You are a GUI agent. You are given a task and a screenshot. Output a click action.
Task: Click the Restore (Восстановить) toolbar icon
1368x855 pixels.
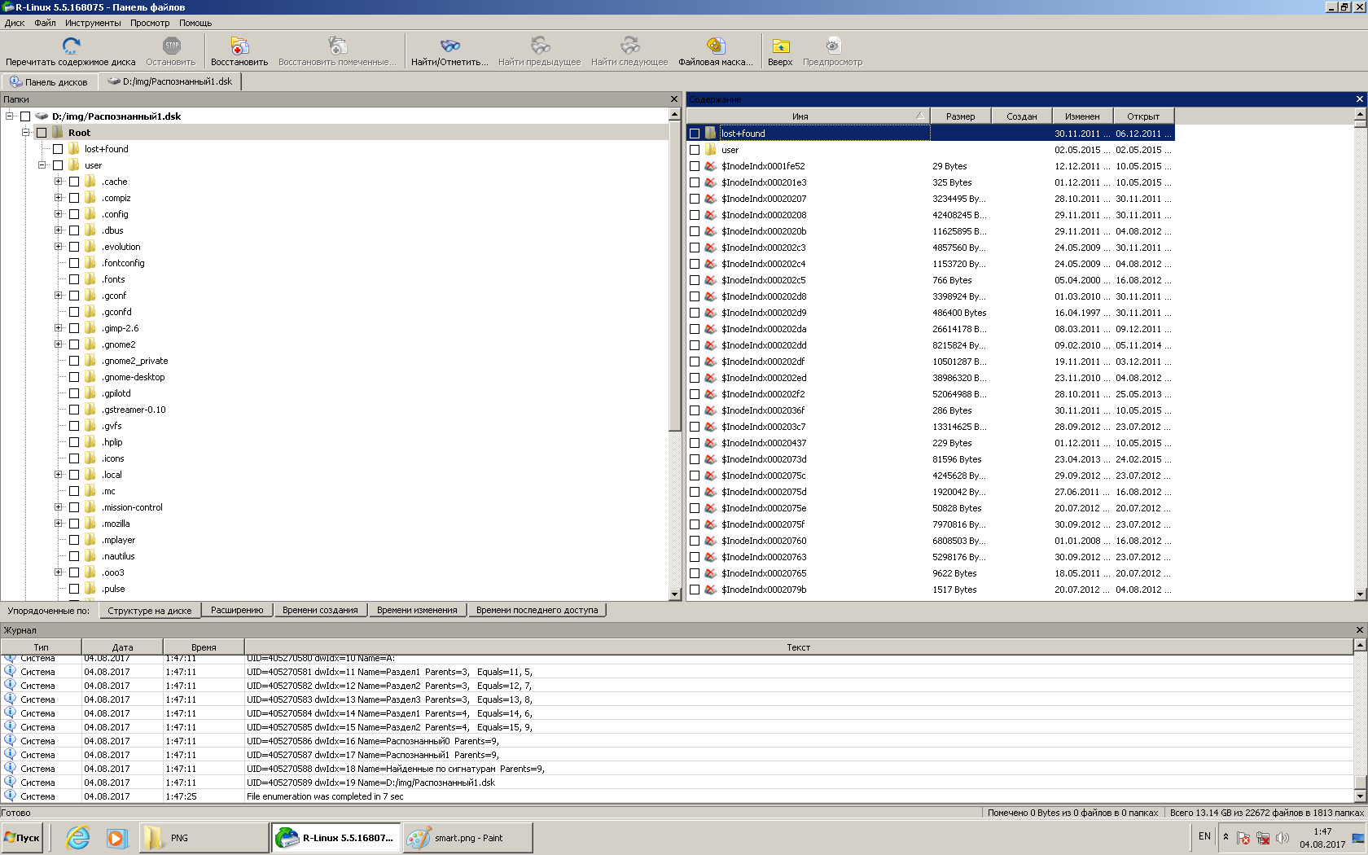pyautogui.click(x=239, y=46)
